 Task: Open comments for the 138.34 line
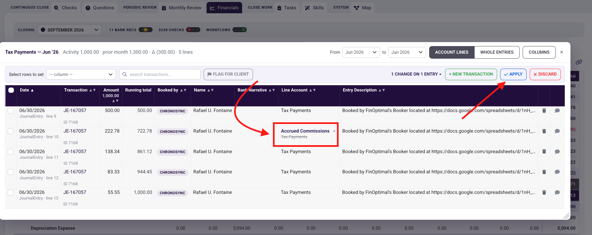557,151
